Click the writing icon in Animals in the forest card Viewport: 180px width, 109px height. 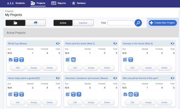[x=131, y=60]
